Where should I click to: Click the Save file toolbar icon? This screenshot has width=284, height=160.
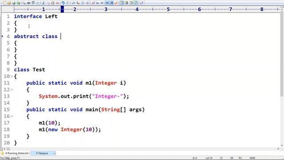pos(14,3)
